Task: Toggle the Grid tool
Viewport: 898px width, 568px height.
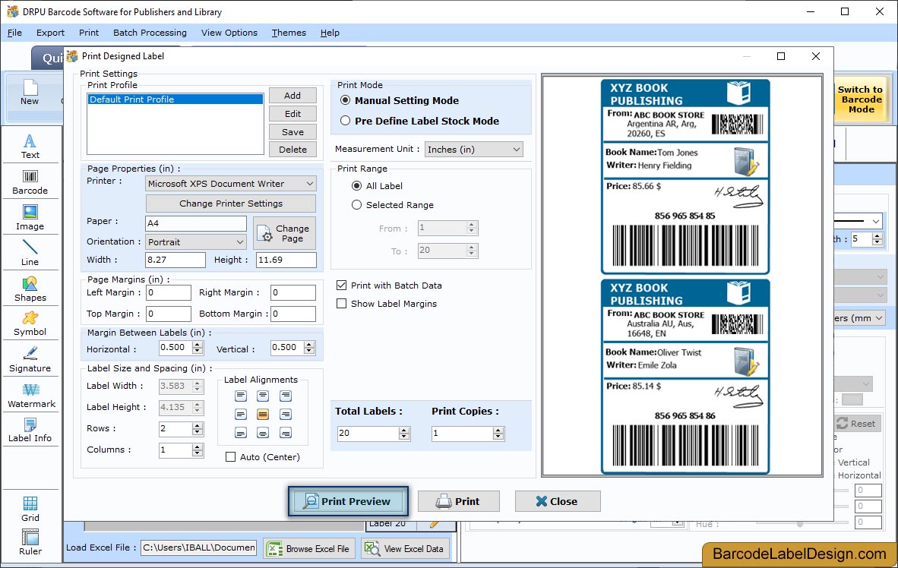Action: (30, 509)
